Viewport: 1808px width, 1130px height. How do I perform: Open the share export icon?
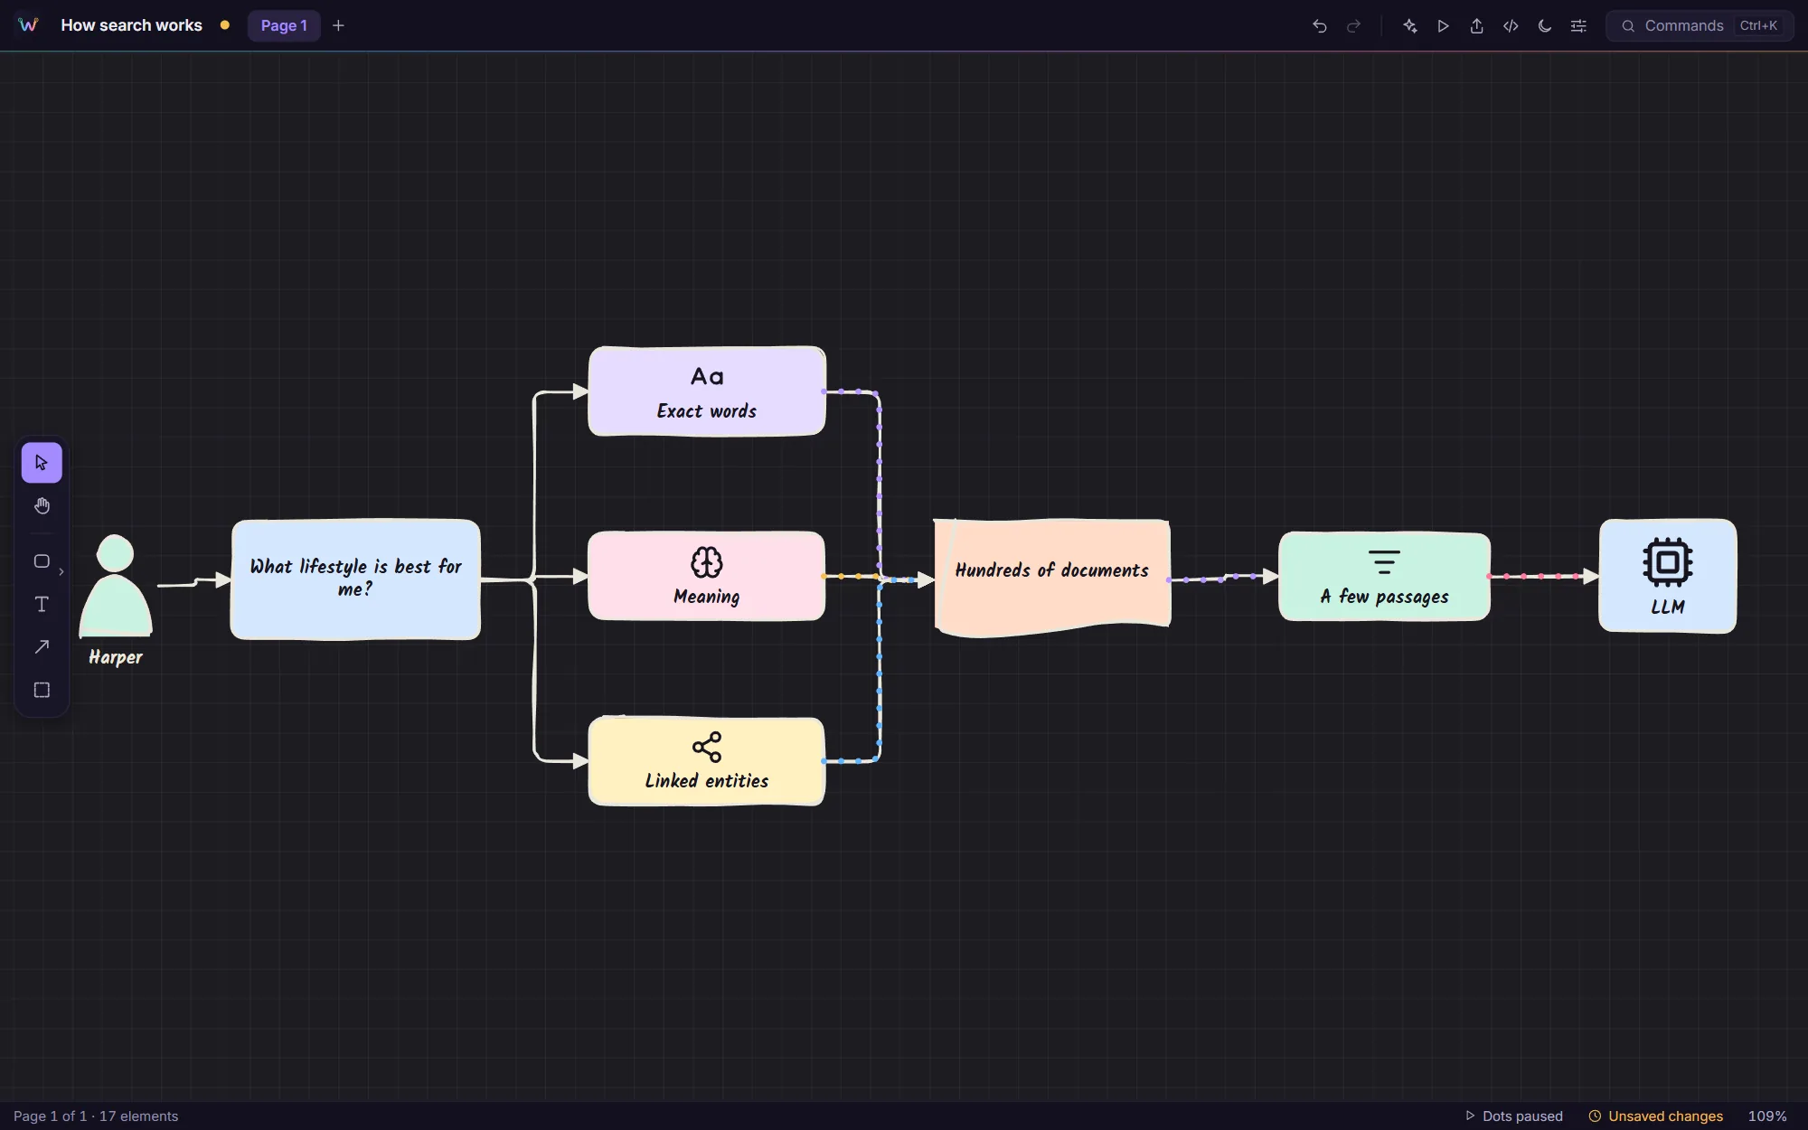coord(1477,26)
